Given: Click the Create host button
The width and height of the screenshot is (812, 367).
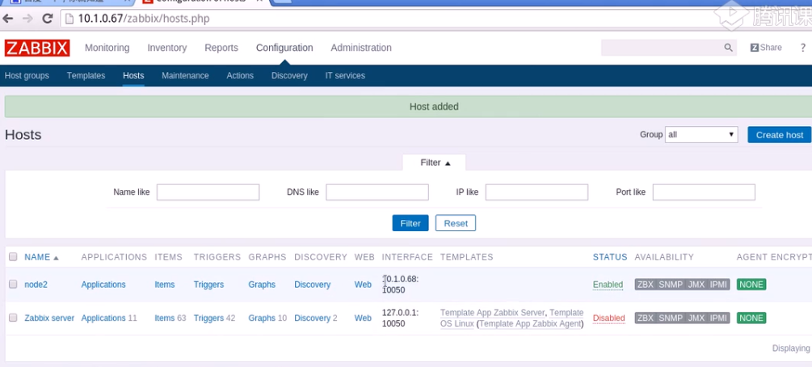Looking at the screenshot, I should [x=780, y=135].
